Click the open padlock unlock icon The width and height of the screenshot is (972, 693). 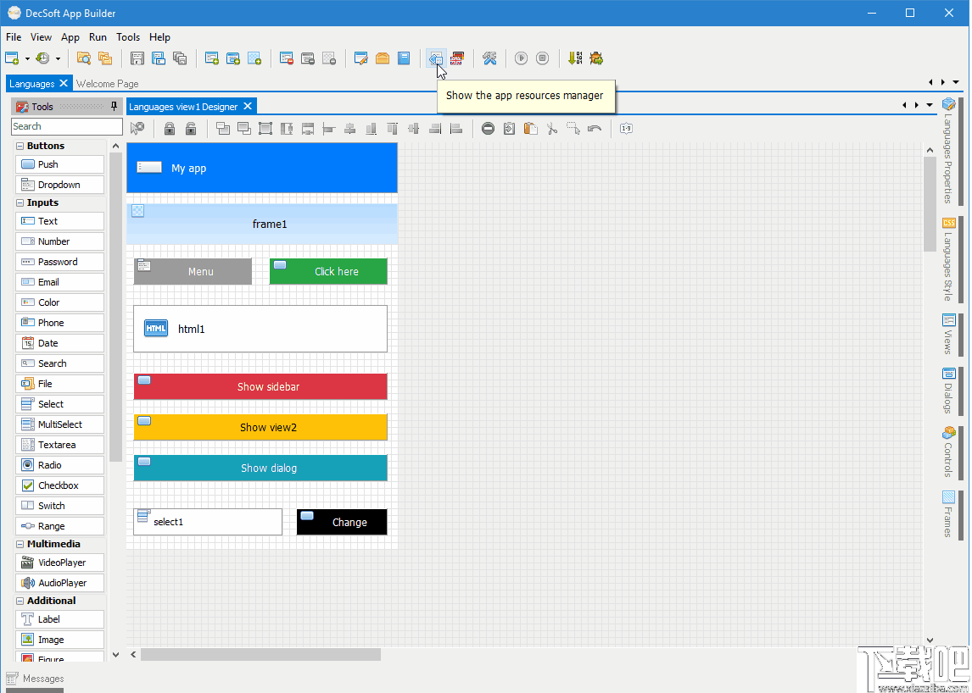coord(191,129)
